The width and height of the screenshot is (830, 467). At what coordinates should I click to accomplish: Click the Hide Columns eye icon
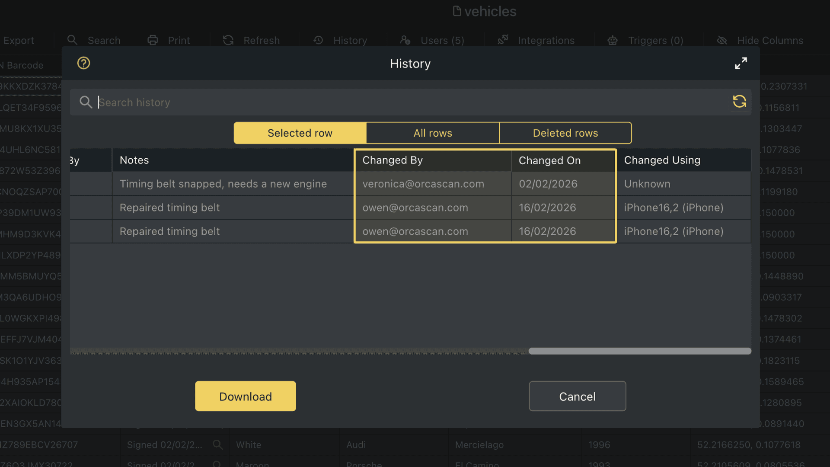[x=721, y=40]
